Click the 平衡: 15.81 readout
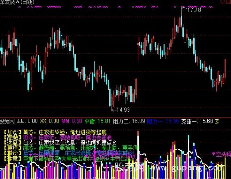The height and width of the screenshot is (179, 231). click(x=97, y=121)
